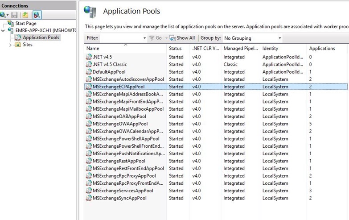349x220 pixels.
Task: Click the Up folder icon in Connections toolbar
Action: [25, 15]
